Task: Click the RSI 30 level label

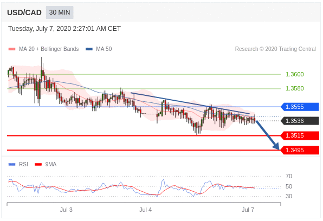Action: pyautogui.click(x=289, y=196)
